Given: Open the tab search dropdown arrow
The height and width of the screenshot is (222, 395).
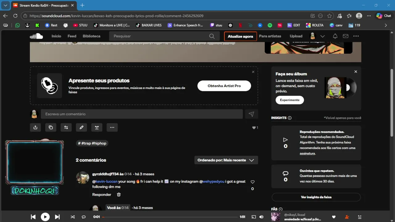Looking at the screenshot, I should click(5, 5).
